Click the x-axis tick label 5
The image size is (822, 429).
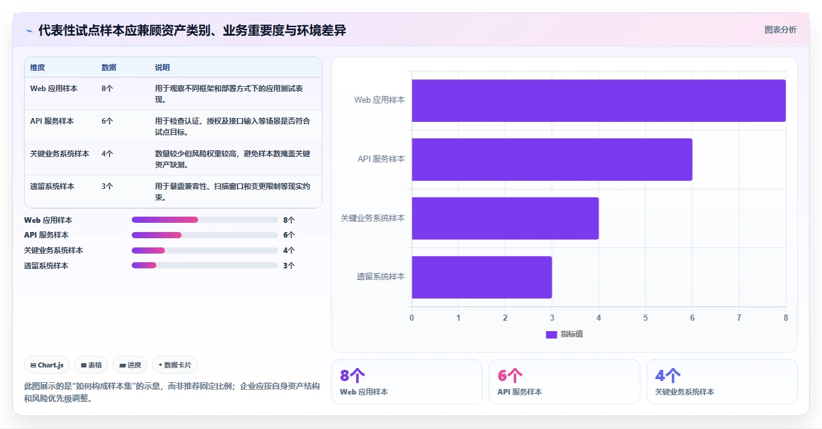coord(645,318)
